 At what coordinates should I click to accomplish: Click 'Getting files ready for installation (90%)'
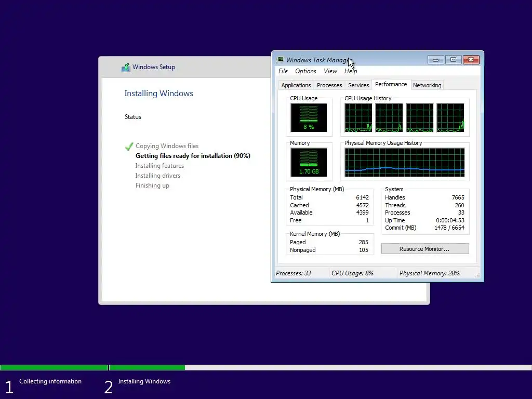pos(193,156)
